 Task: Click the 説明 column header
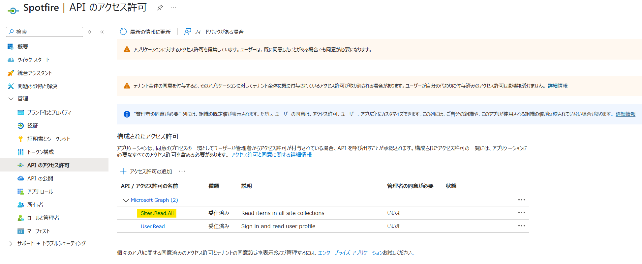click(247, 186)
